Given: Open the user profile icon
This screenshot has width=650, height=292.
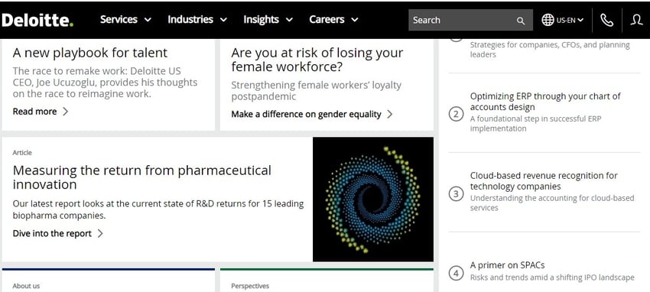Looking at the screenshot, I should pyautogui.click(x=636, y=20).
